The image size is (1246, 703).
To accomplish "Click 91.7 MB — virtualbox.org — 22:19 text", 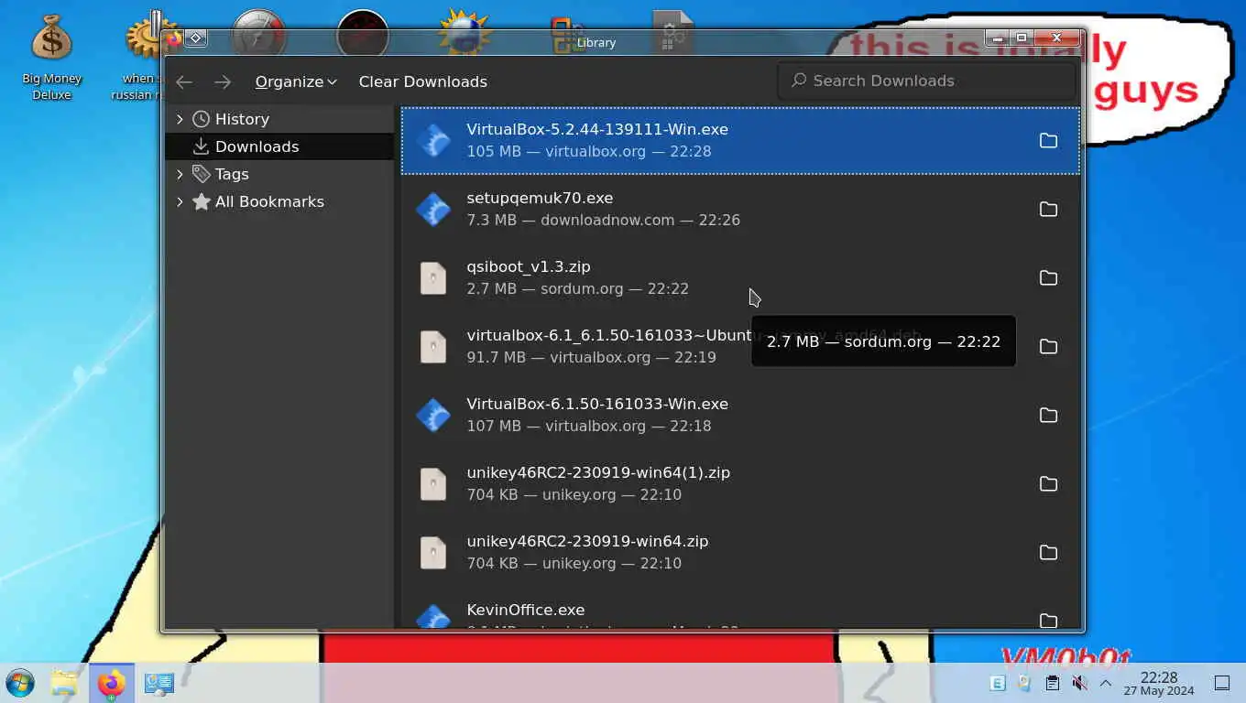I will coord(591,357).
